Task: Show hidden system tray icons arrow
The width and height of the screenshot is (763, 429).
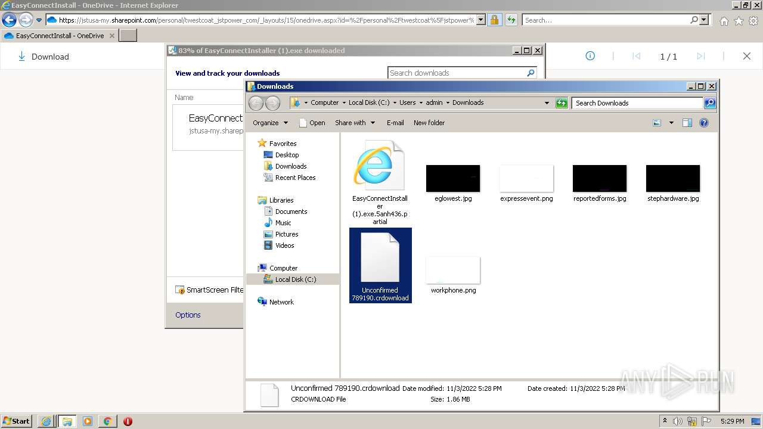Action: pos(665,421)
